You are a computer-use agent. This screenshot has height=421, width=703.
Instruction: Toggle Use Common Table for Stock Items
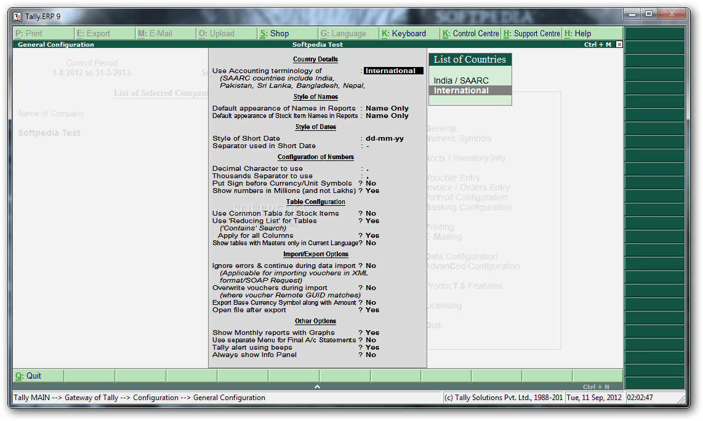point(371,213)
